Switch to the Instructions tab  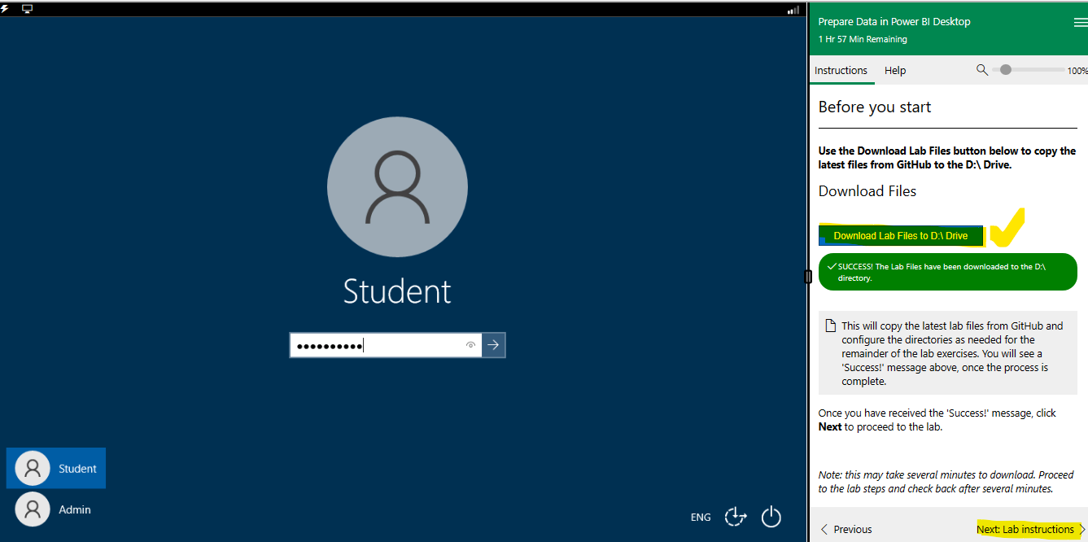click(x=841, y=71)
